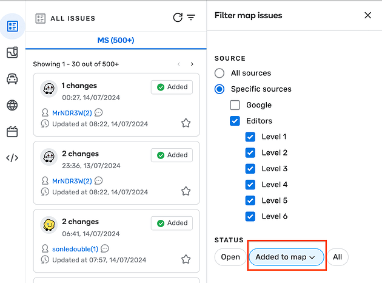This screenshot has height=283, width=382.
Task: Refresh the All Issues list
Action: 178,18
